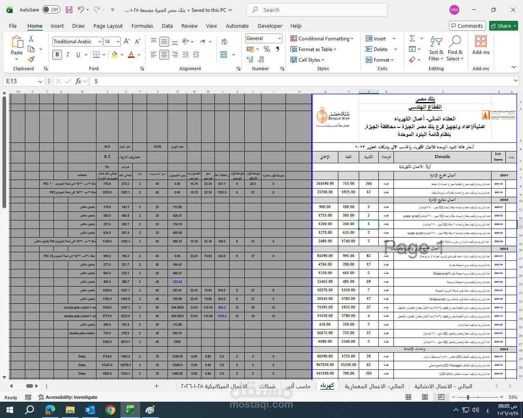Screen dimensions: 523x418
Task: Click the Search box in title bar
Action: 317,10
